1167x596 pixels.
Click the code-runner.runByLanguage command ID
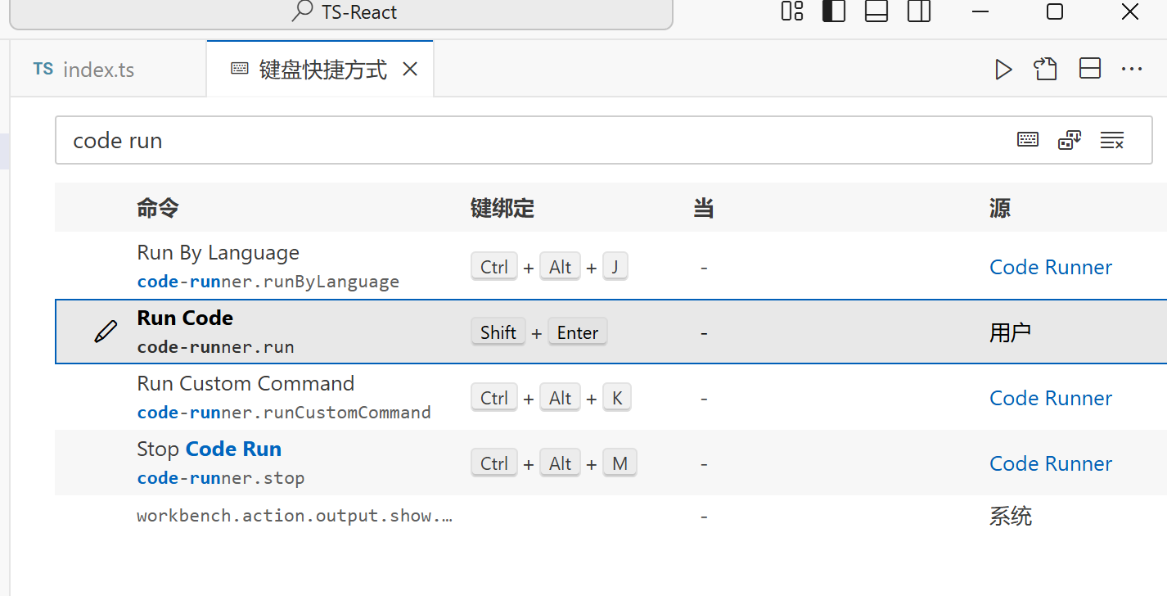[268, 282]
